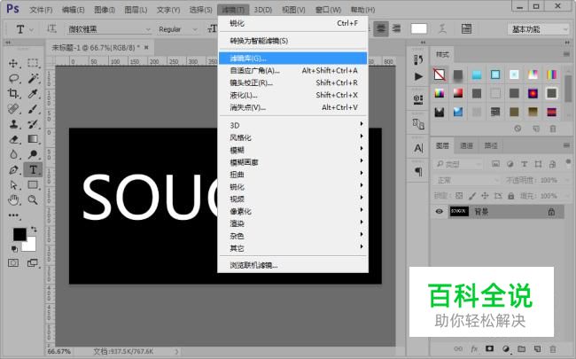Image resolution: width=576 pixels, height=359 pixels.
Task: Open the 图层(L) menu
Action: (x=136, y=10)
